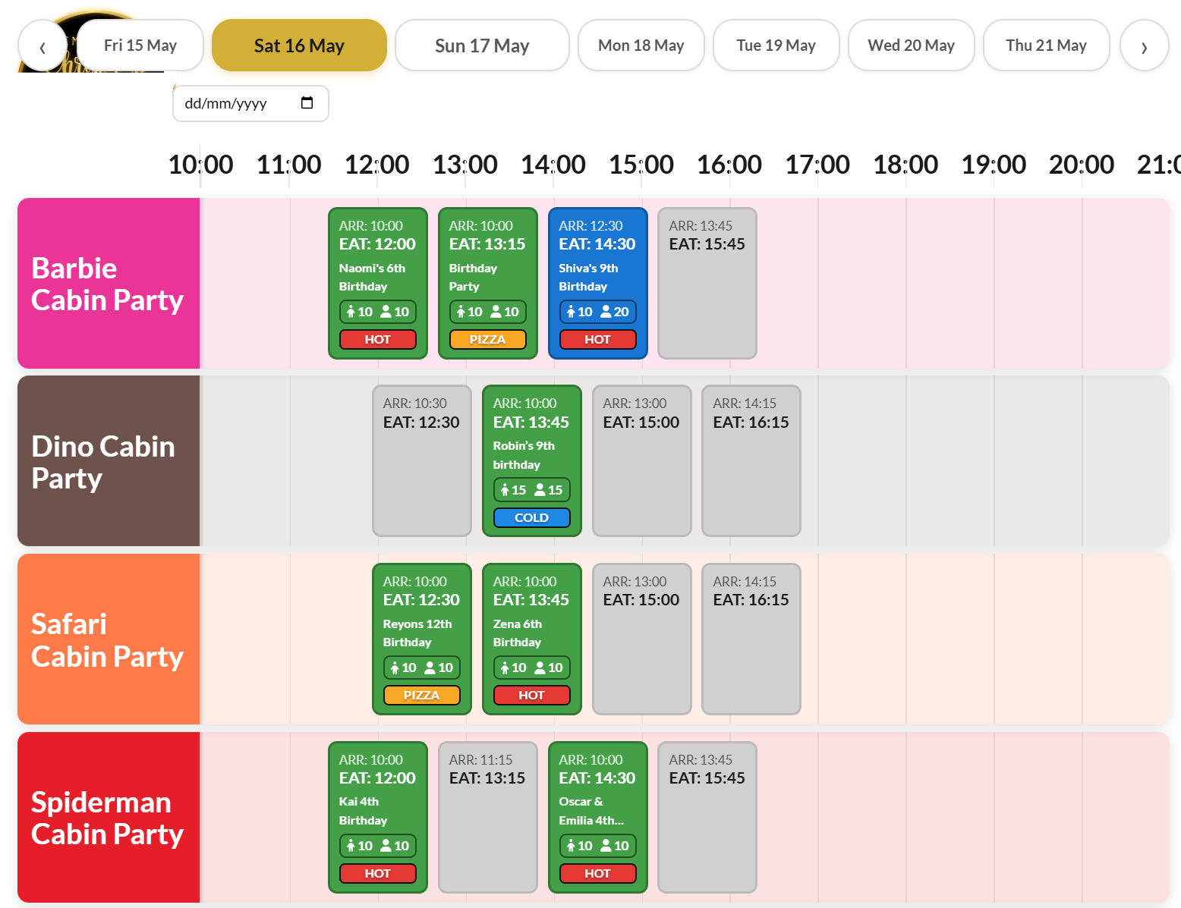Open Zena 6th Birthday booking
The width and height of the screenshot is (1181, 908).
(x=532, y=639)
